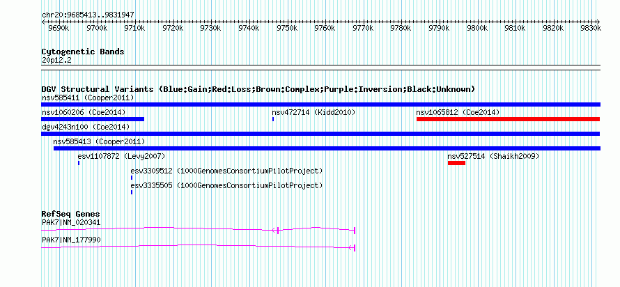Screen dimensions: 620x287
Task: Click the esv3309512 variant blue marker
Action: pyautogui.click(x=132, y=178)
